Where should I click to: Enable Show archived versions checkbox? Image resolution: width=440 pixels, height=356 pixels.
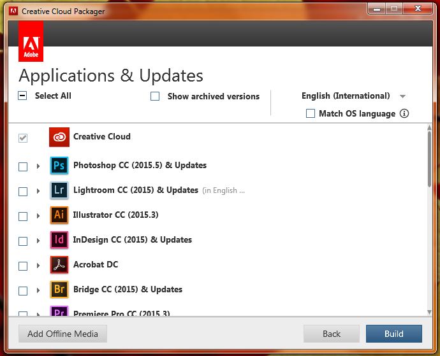(155, 96)
